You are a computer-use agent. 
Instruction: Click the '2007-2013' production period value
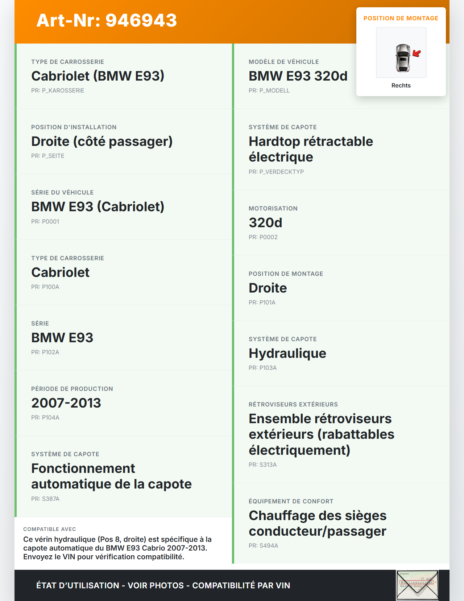pos(66,403)
